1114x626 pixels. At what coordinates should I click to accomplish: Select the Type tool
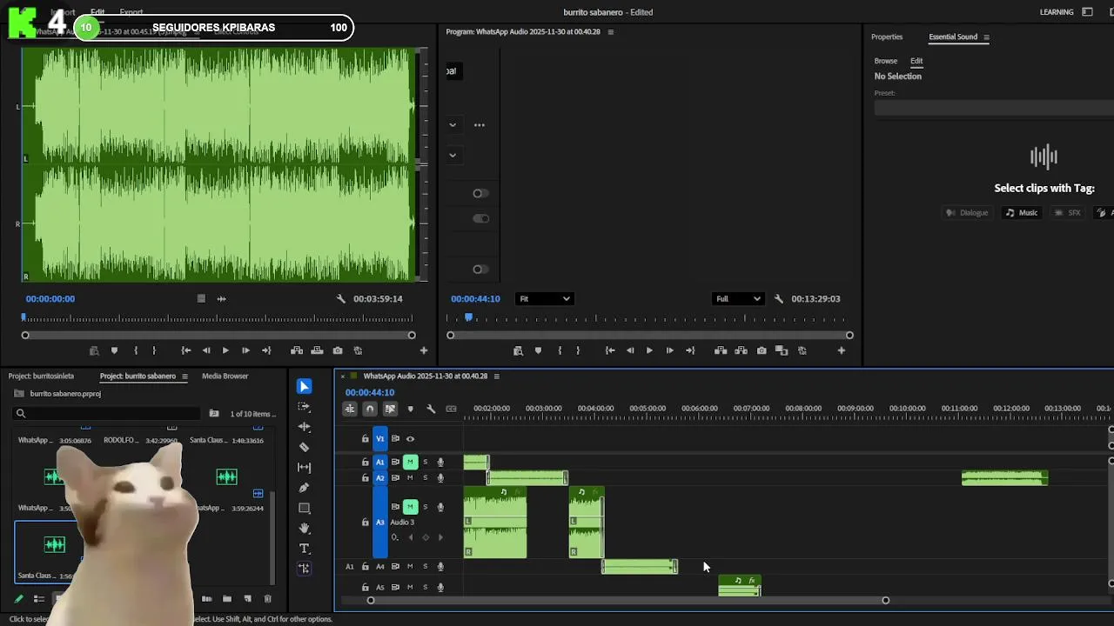pyautogui.click(x=304, y=549)
